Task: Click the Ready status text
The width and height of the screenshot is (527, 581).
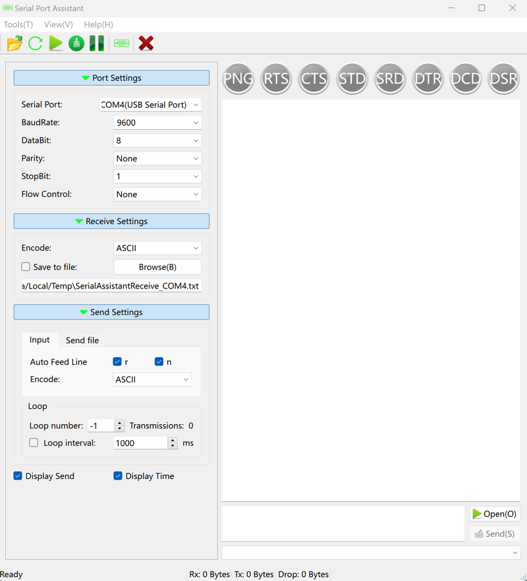Action: point(11,574)
